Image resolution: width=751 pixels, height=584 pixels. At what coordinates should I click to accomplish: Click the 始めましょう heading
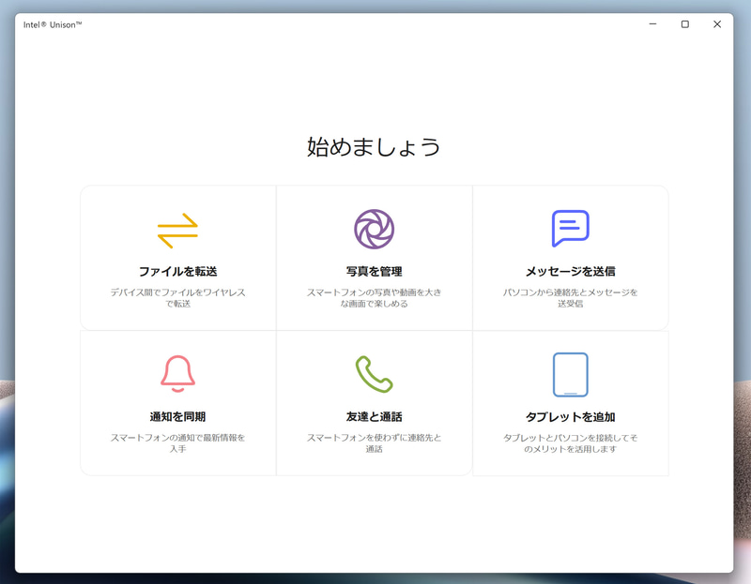[375, 146]
